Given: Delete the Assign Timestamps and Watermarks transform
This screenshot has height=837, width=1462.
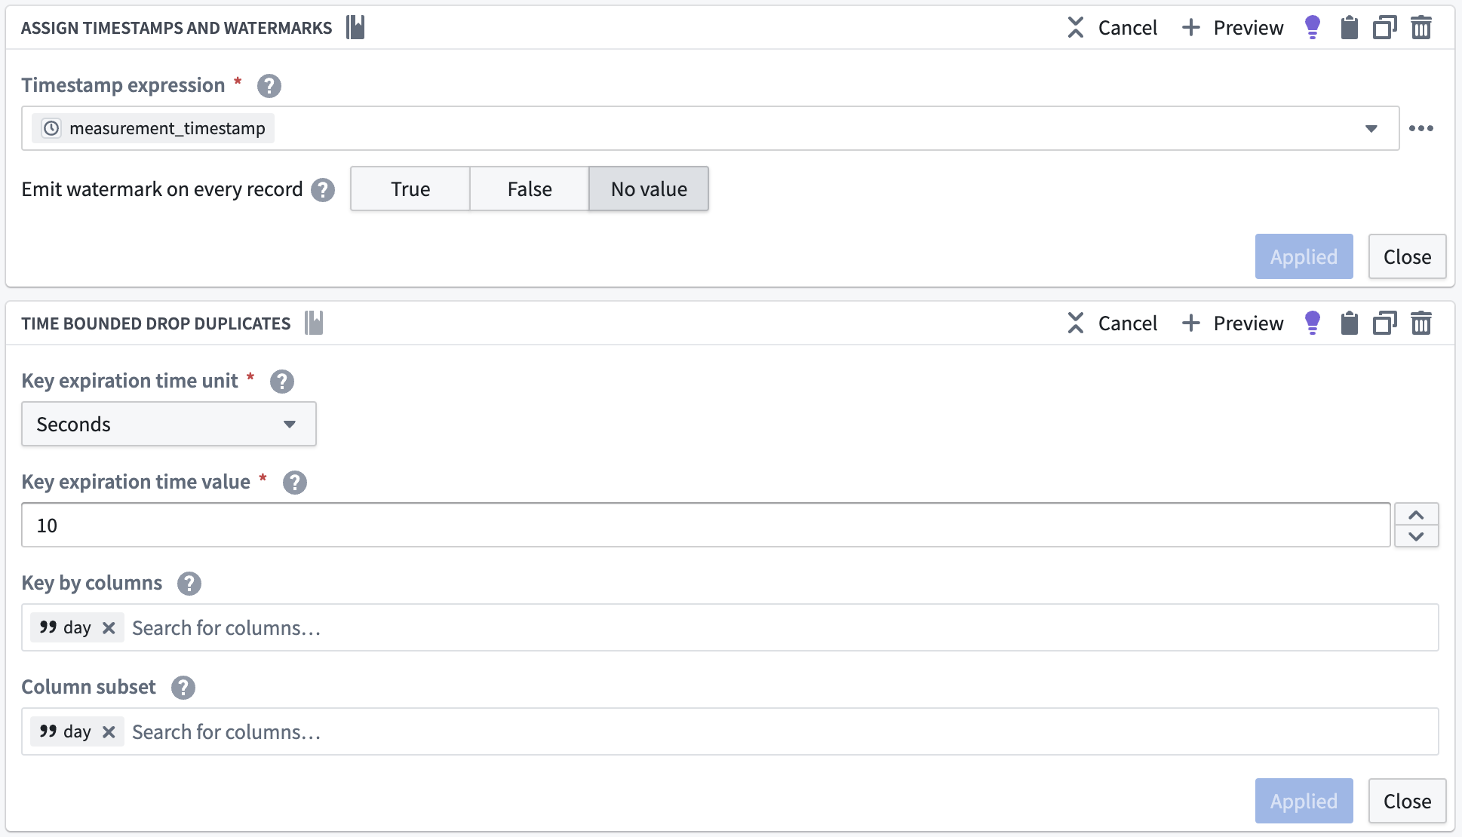Looking at the screenshot, I should [1421, 28].
